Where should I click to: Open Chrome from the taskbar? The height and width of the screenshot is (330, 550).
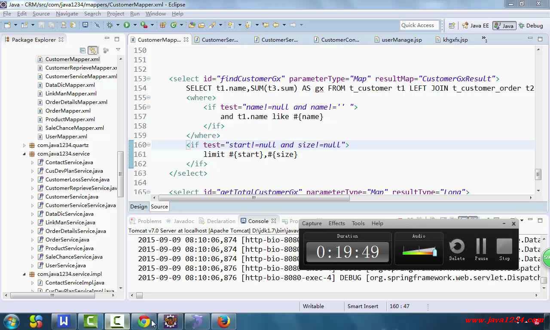(x=144, y=321)
